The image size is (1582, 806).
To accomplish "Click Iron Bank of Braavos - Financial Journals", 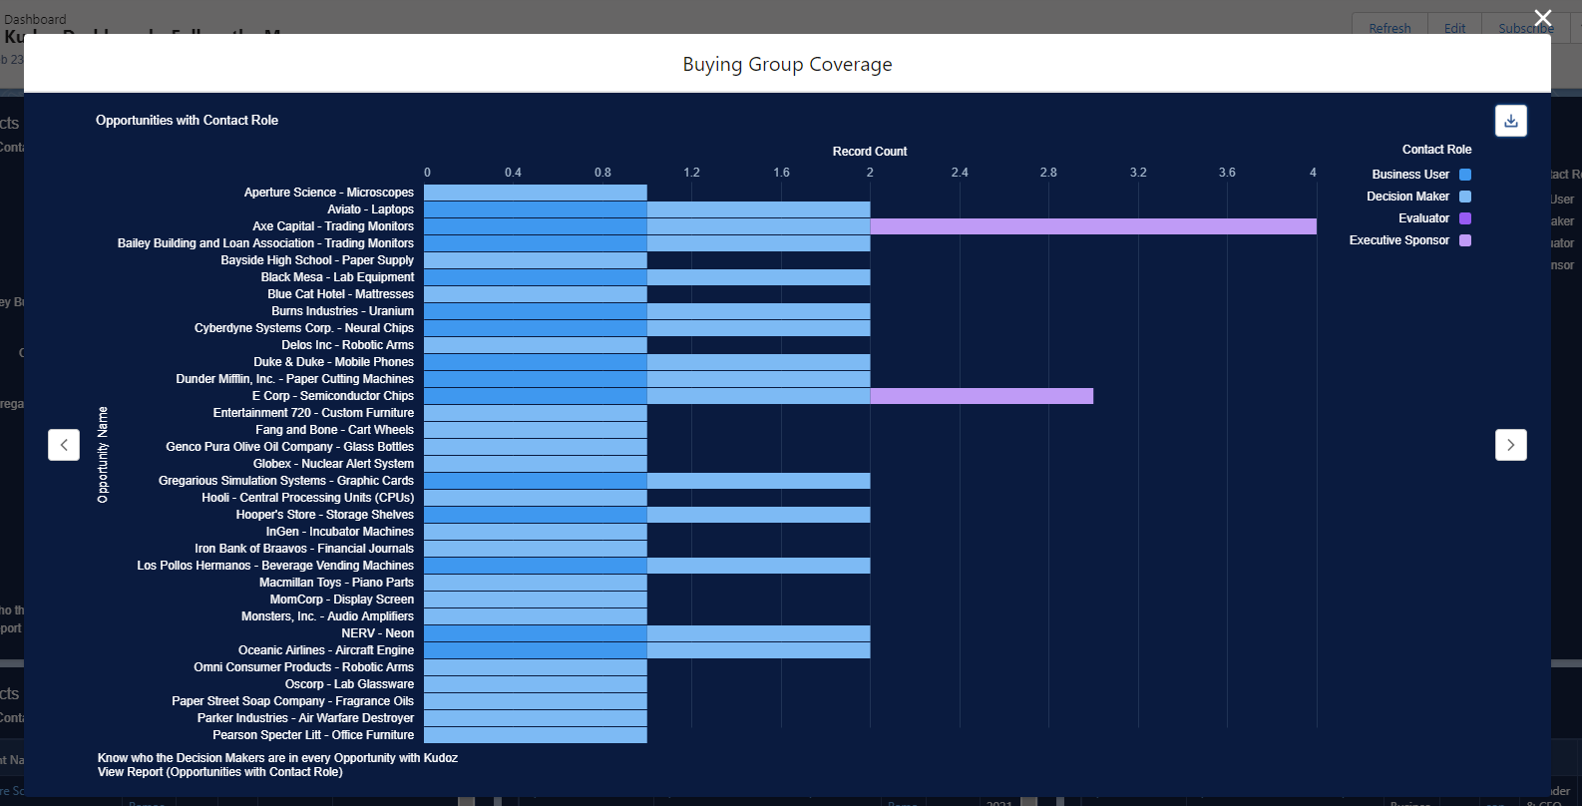I will pyautogui.click(x=304, y=549).
